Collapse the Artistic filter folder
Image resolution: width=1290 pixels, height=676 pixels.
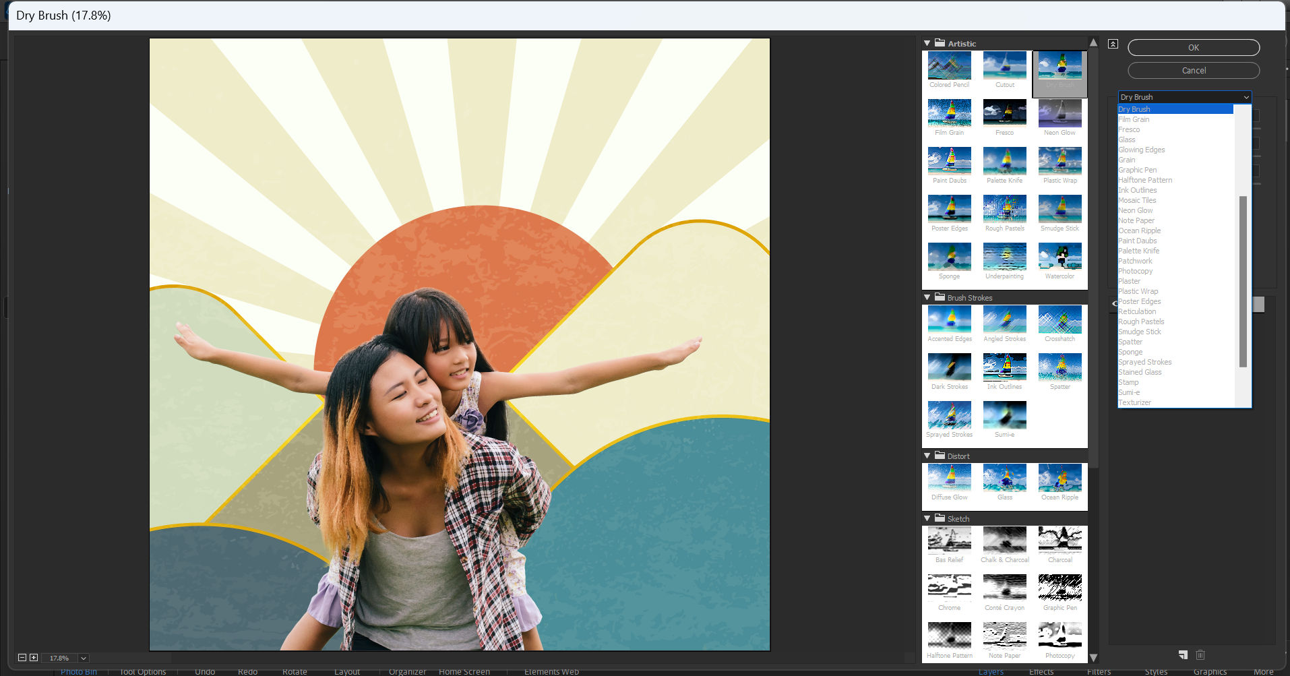click(927, 43)
